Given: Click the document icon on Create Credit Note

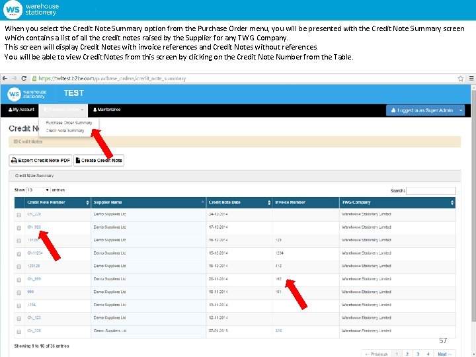Looking at the screenshot, I should [78, 160].
